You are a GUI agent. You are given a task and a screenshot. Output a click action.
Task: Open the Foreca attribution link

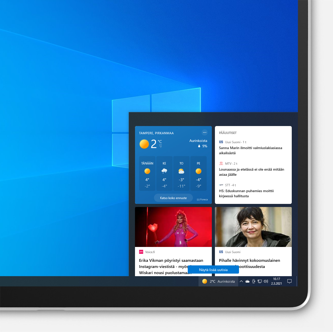coord(202,199)
